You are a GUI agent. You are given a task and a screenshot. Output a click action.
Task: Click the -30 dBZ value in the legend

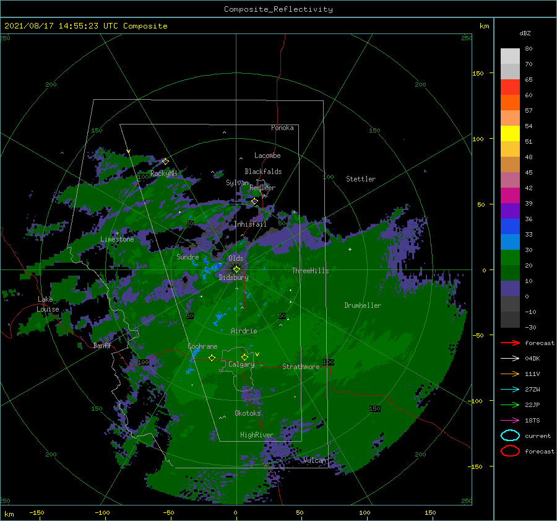[530, 327]
